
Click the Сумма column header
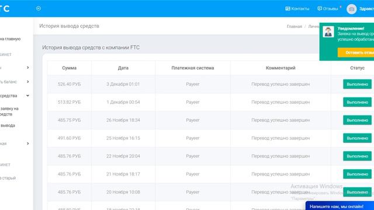69,68
